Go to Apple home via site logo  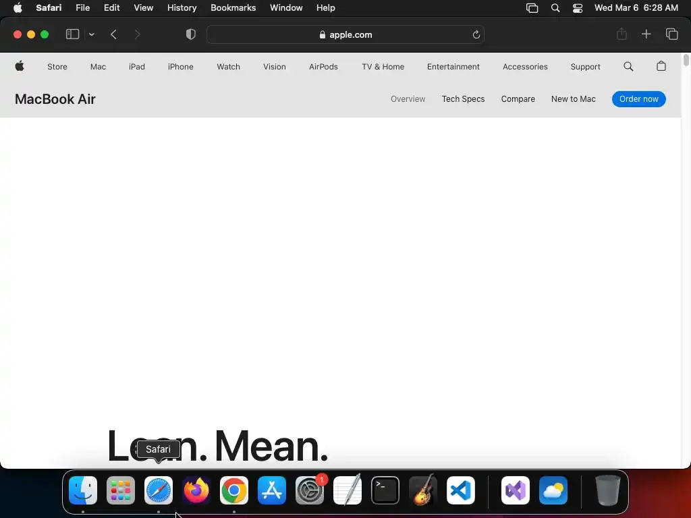[x=20, y=67]
